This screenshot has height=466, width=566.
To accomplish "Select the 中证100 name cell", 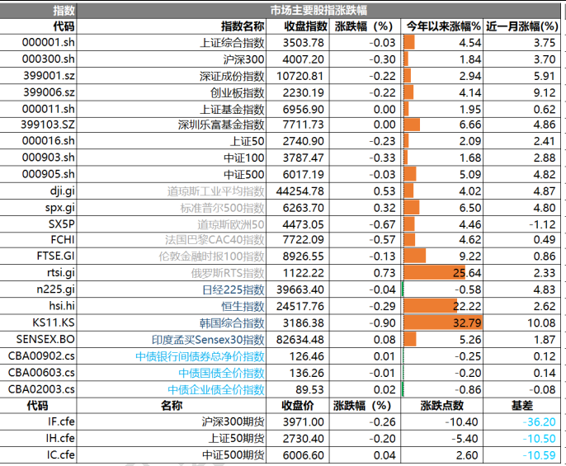I will (171, 158).
